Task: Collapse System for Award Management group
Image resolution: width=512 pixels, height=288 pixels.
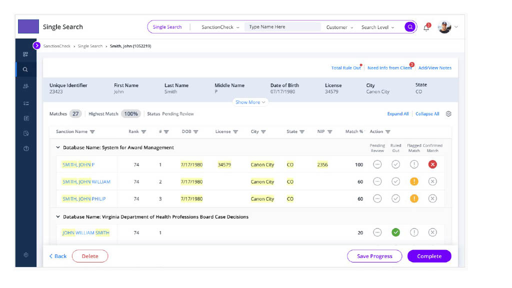Action: coord(58,147)
